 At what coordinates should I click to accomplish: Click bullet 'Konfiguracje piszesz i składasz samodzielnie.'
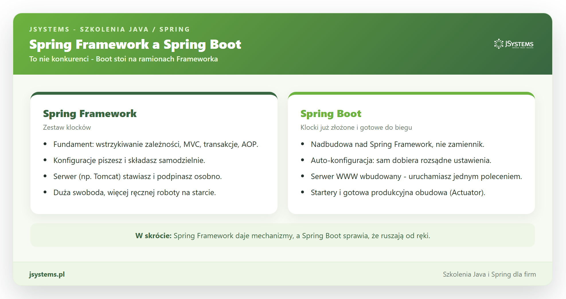tap(129, 160)
